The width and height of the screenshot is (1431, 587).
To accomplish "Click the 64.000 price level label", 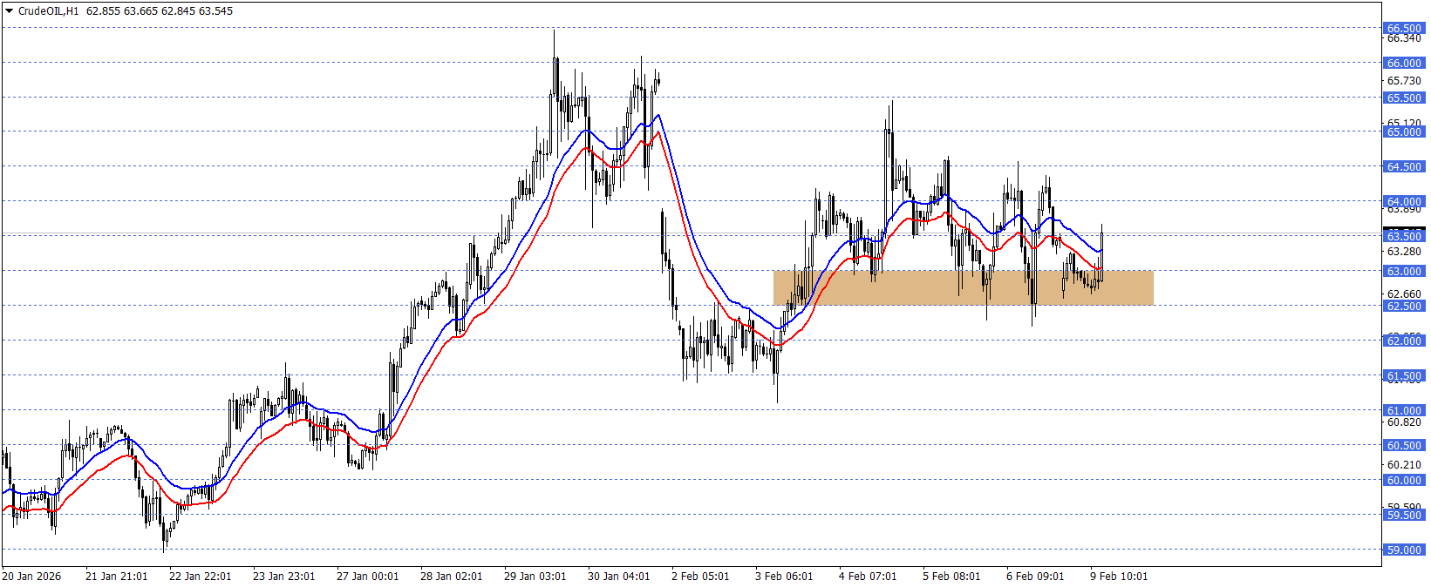I will [x=1404, y=202].
